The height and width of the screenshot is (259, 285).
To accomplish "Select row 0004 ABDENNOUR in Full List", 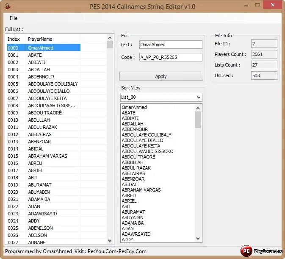I will click(x=44, y=77).
